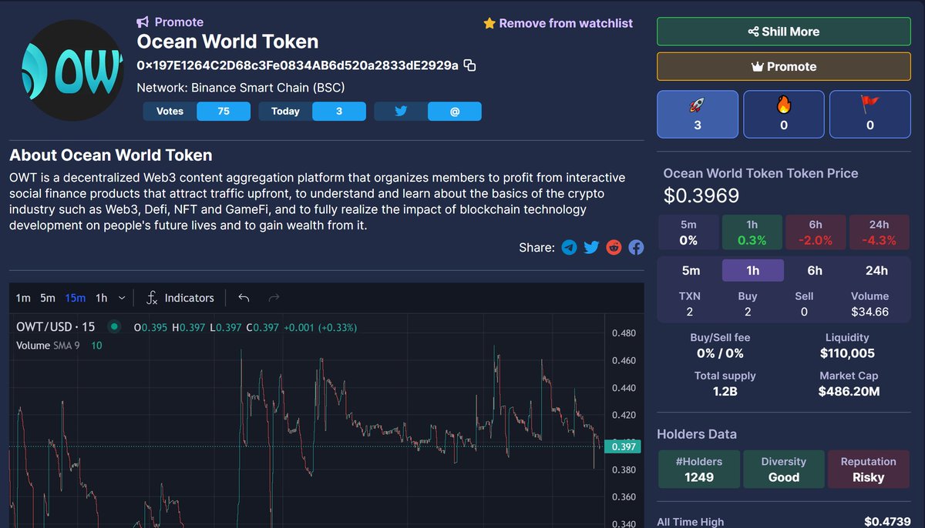Remove token from watchlist

coord(558,23)
